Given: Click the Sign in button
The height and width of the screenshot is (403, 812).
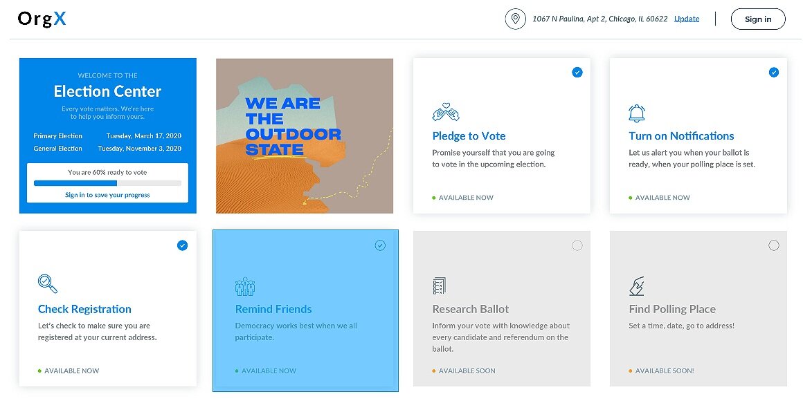Looking at the screenshot, I should coord(758,19).
